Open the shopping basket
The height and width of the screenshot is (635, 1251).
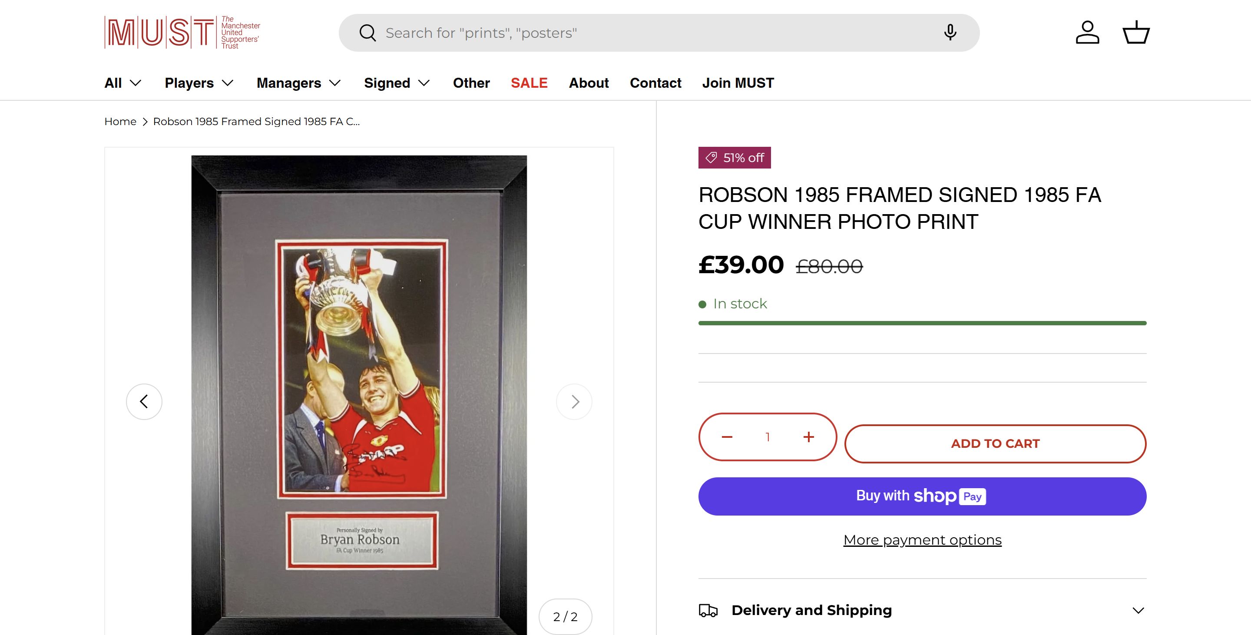click(x=1136, y=33)
